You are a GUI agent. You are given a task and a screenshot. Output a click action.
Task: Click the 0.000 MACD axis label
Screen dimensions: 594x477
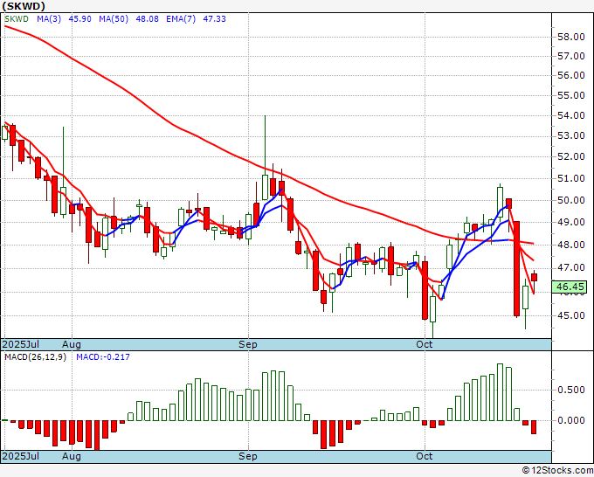pos(571,420)
